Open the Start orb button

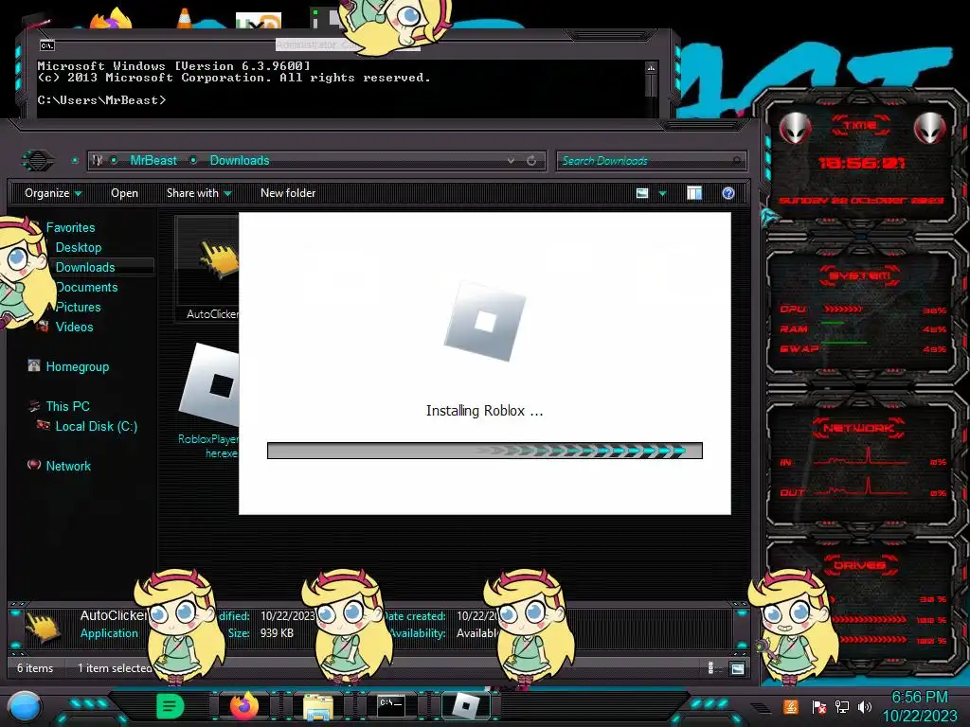(25, 706)
